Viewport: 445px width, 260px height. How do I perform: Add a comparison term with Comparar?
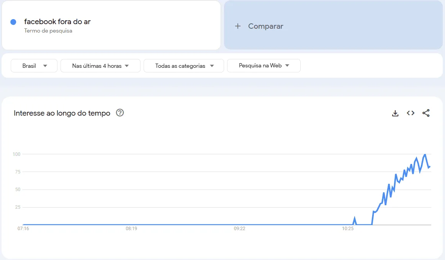(333, 25)
